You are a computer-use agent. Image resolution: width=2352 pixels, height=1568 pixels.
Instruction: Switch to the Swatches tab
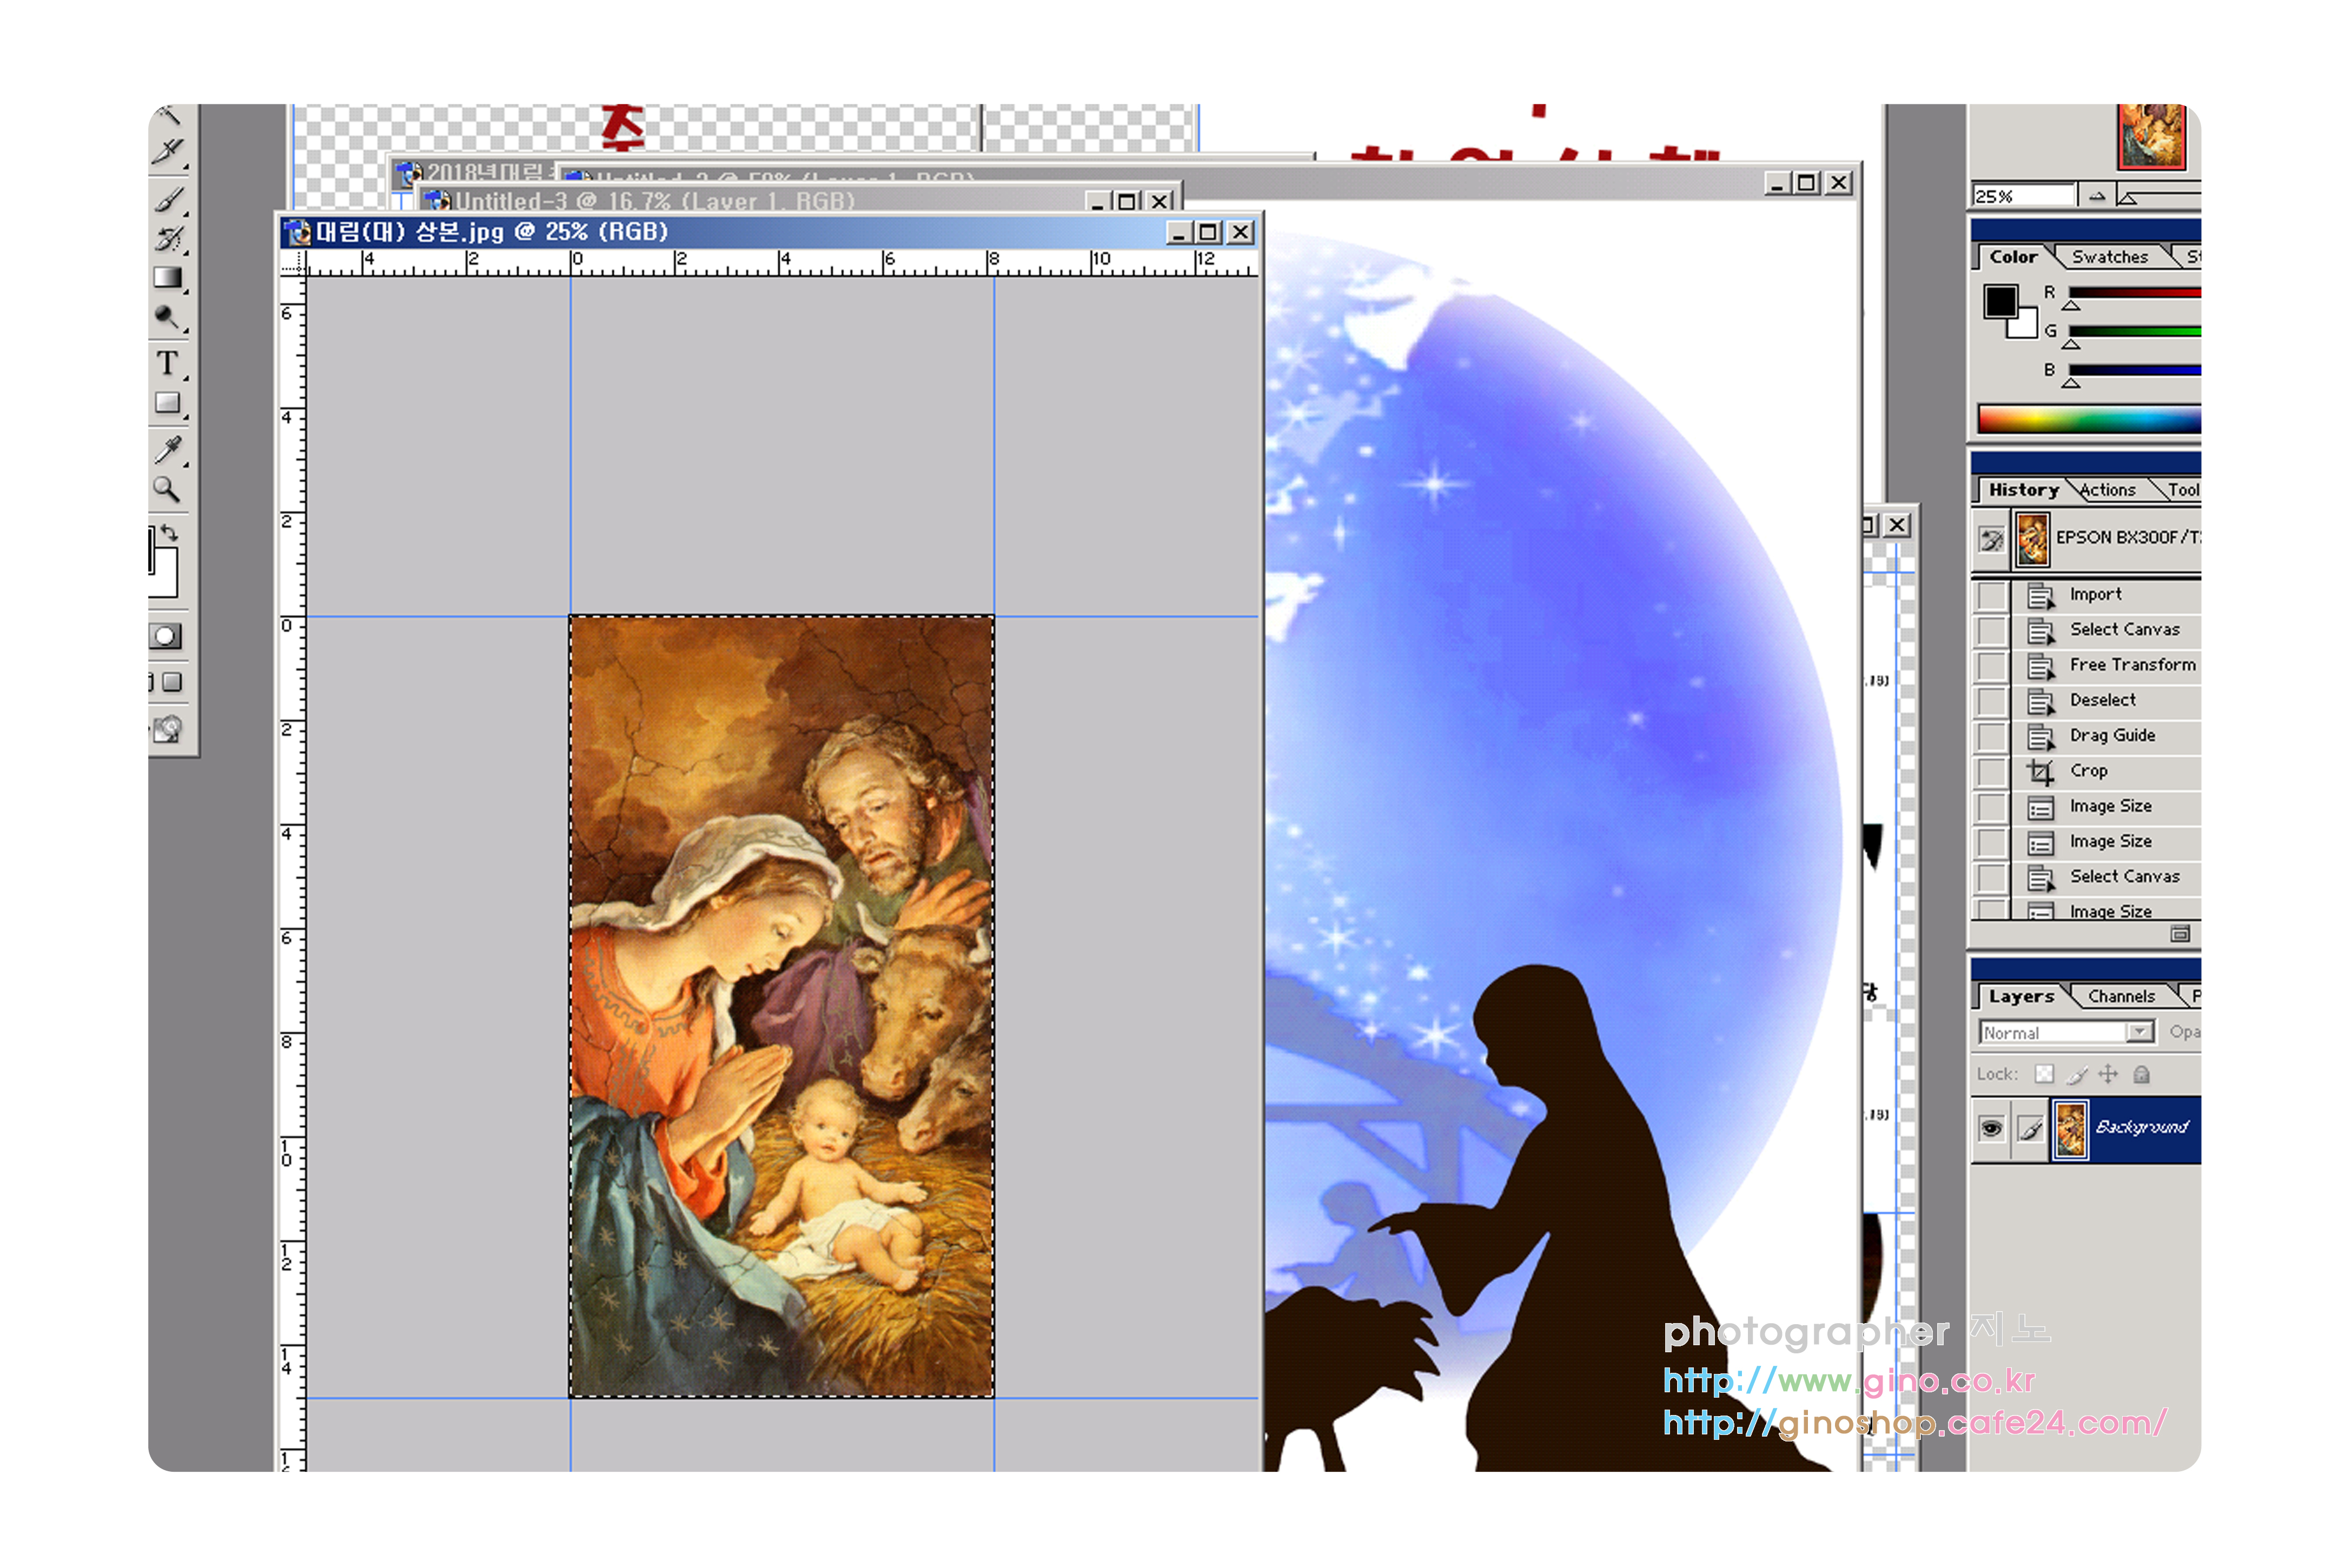point(2109,257)
